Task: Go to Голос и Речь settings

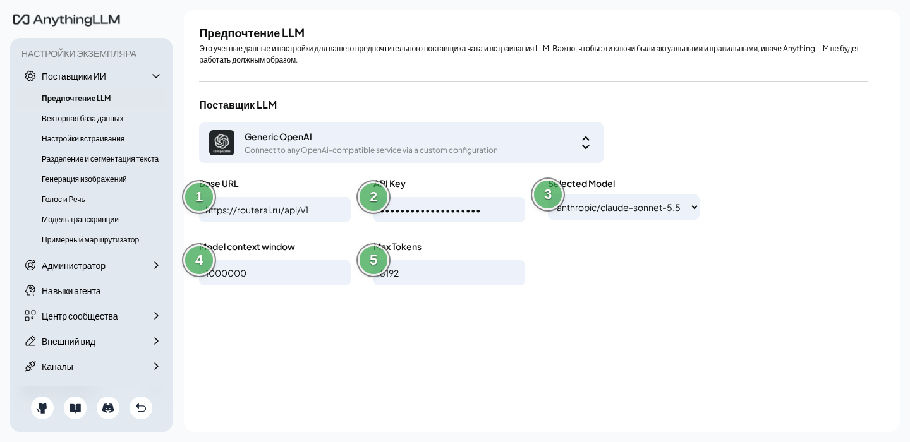Action: tap(63, 200)
